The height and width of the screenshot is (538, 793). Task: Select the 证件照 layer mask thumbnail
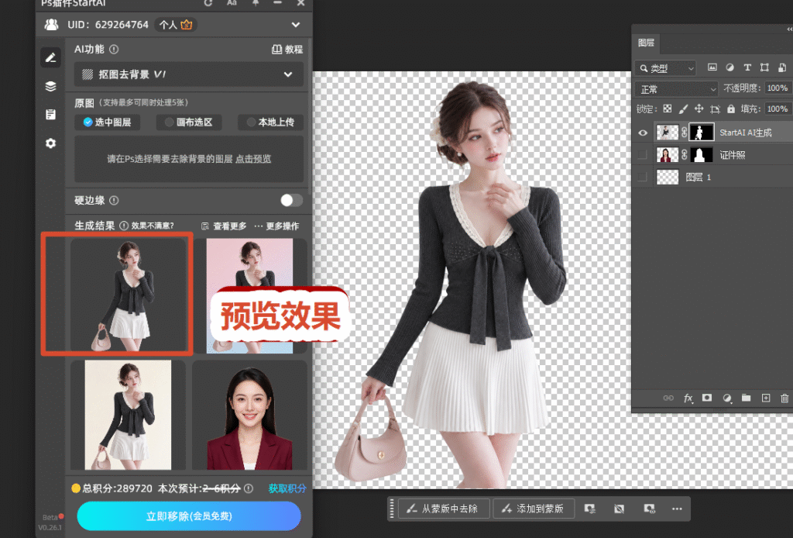point(702,155)
